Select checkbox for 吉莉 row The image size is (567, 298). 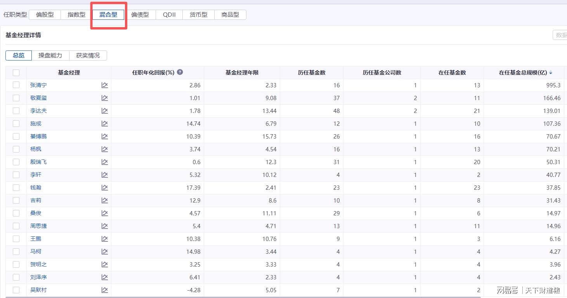16,200
